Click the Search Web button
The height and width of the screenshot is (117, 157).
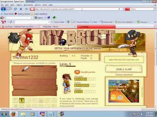(59, 22)
